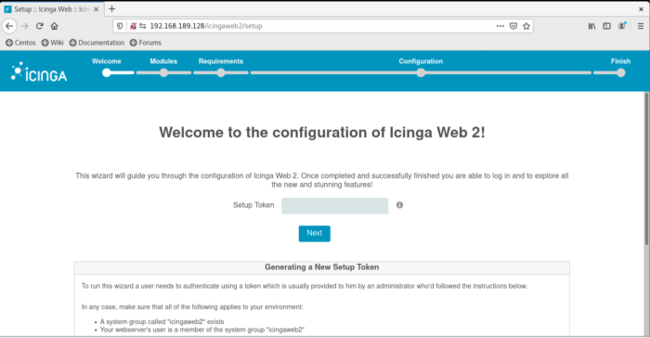This screenshot has height=338, width=650.
Task: Click the page vertical scrollbar
Action: point(646,168)
